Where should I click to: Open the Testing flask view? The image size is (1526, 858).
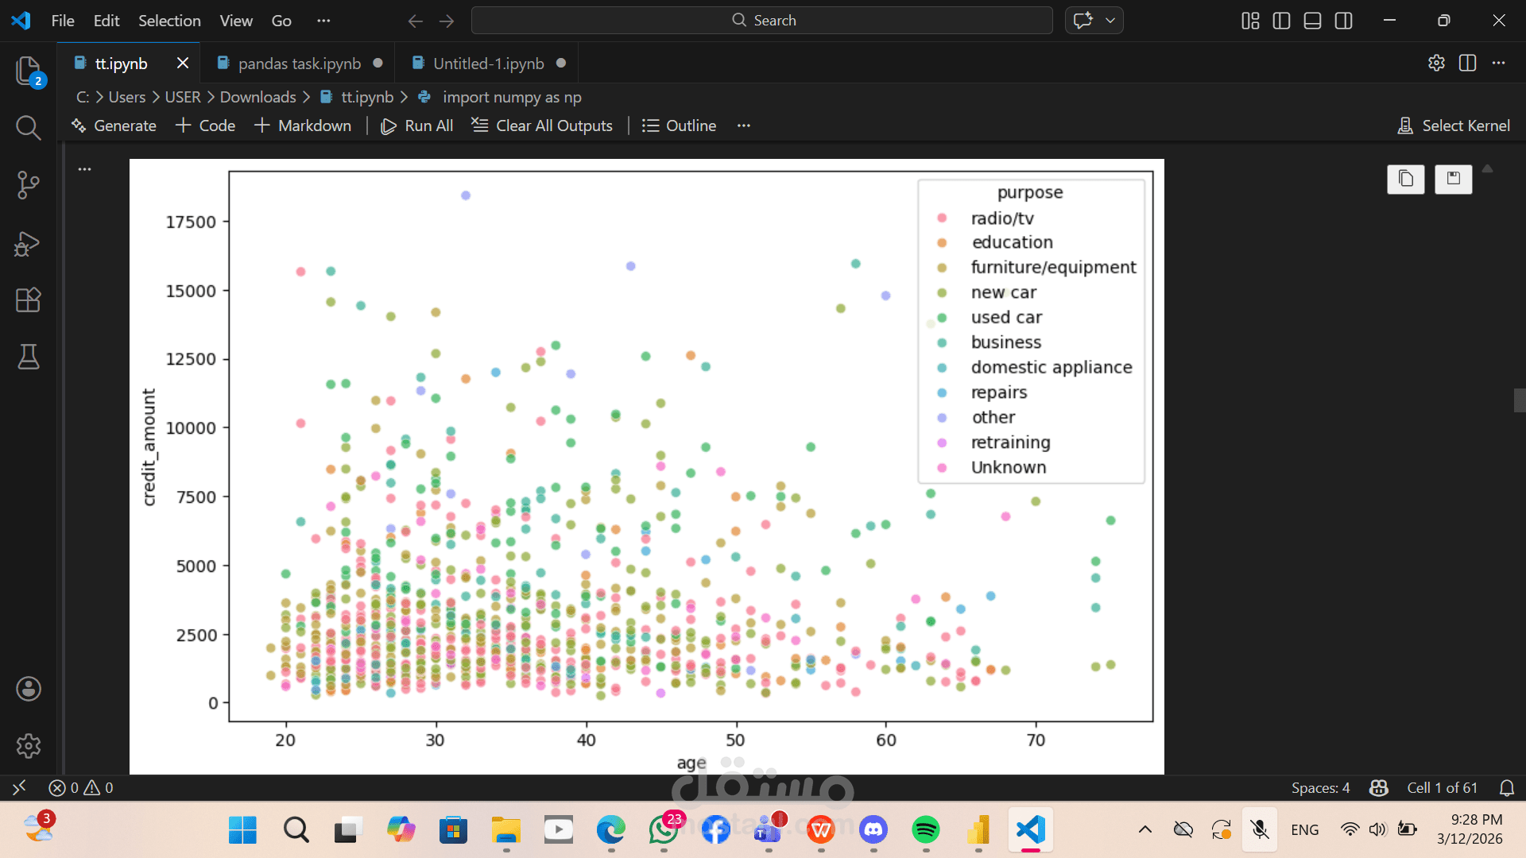[29, 357]
